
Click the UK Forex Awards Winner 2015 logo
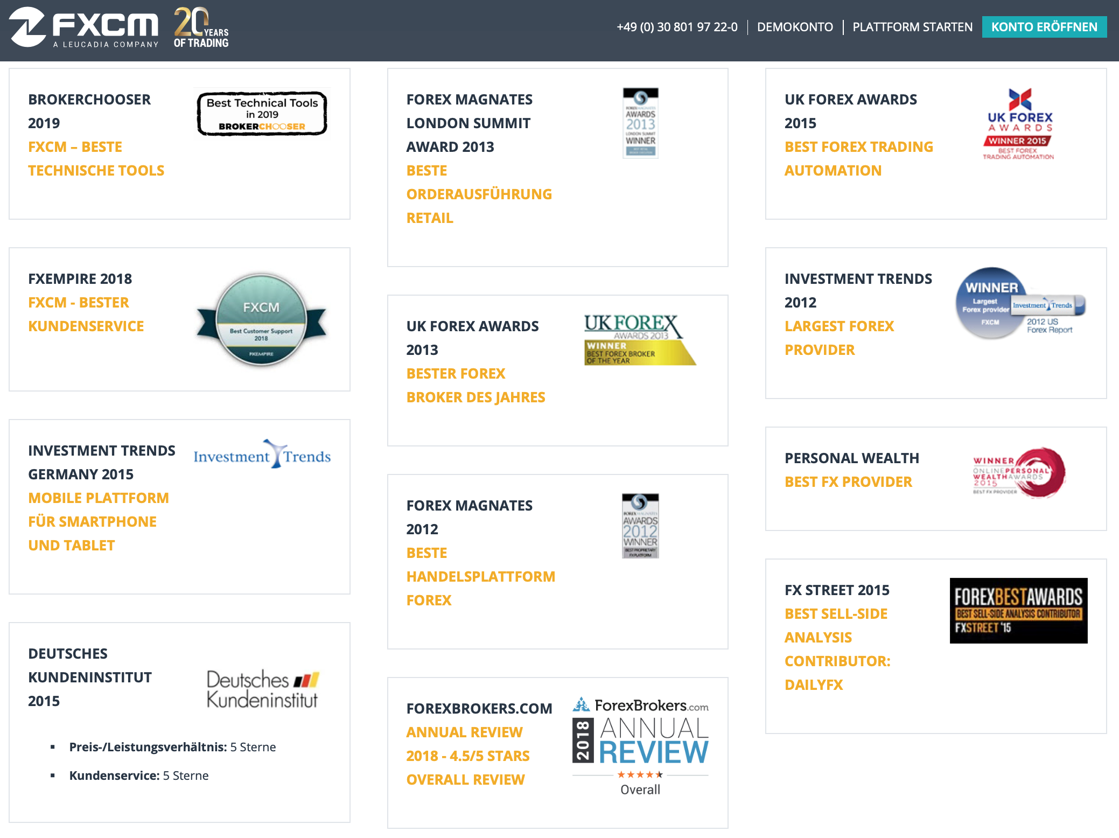coord(1018,124)
